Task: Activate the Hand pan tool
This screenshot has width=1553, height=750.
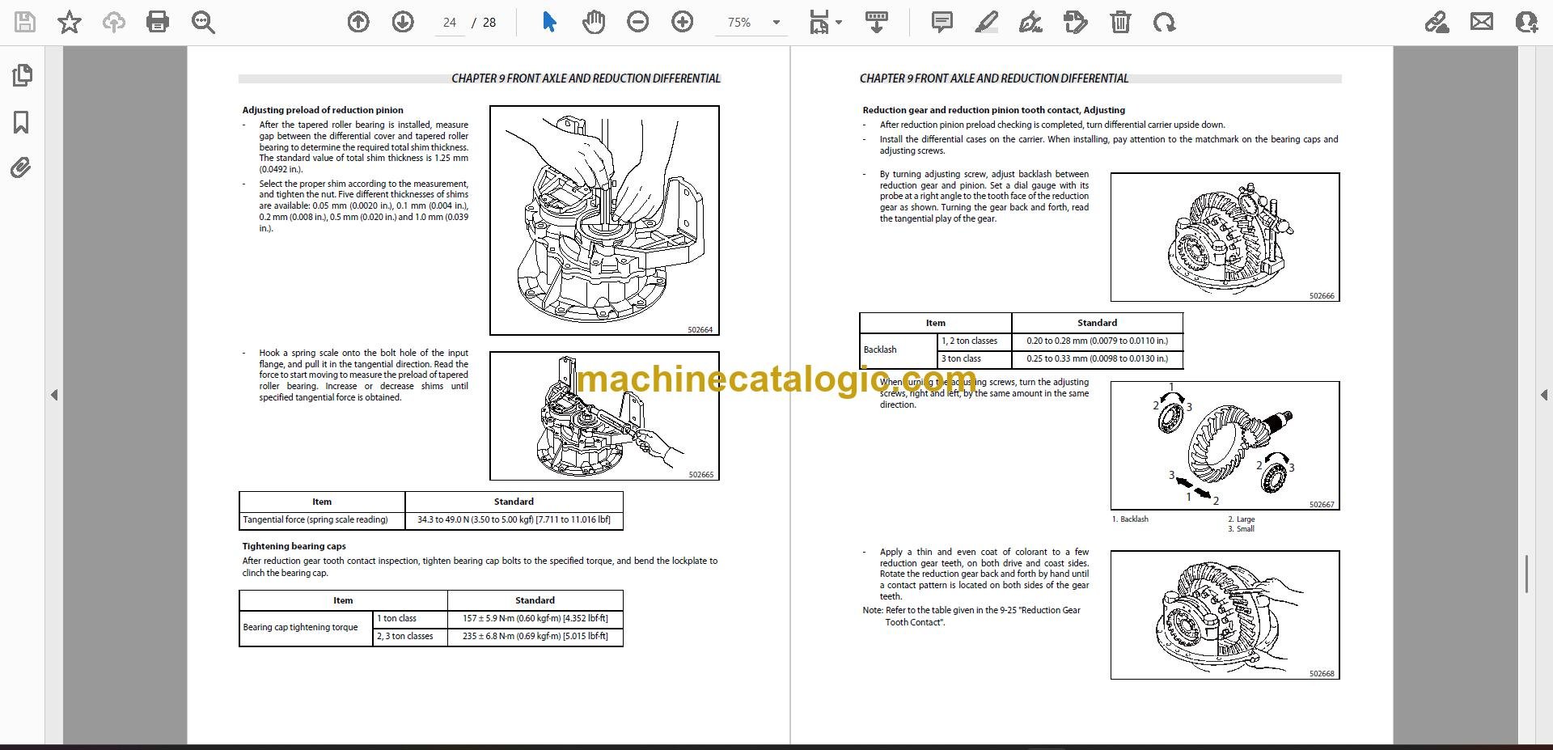Action: [594, 22]
